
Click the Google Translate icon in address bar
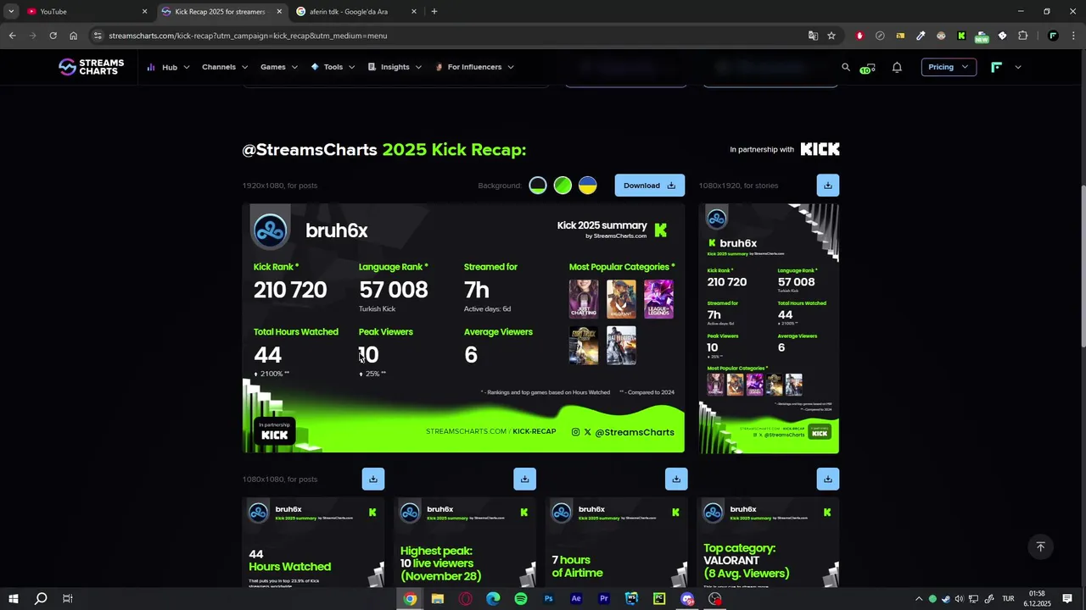click(x=813, y=36)
